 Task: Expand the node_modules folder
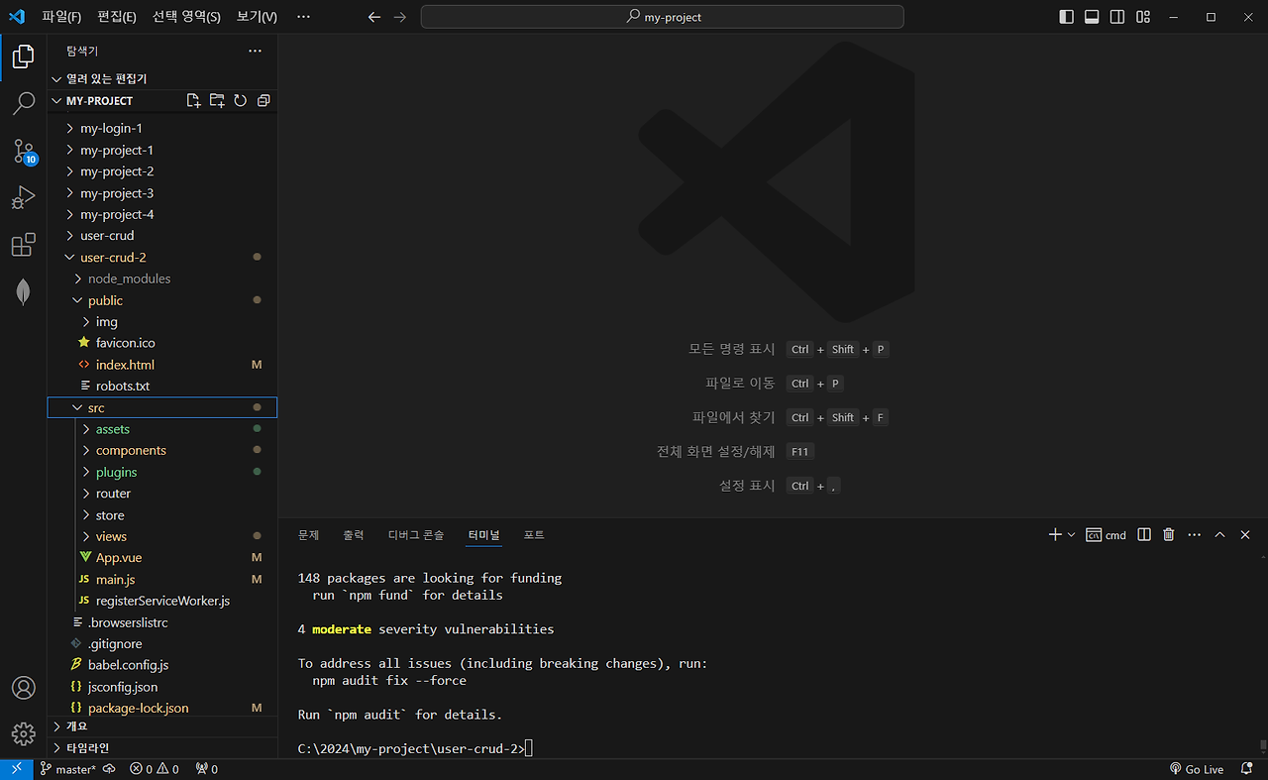pyautogui.click(x=162, y=279)
